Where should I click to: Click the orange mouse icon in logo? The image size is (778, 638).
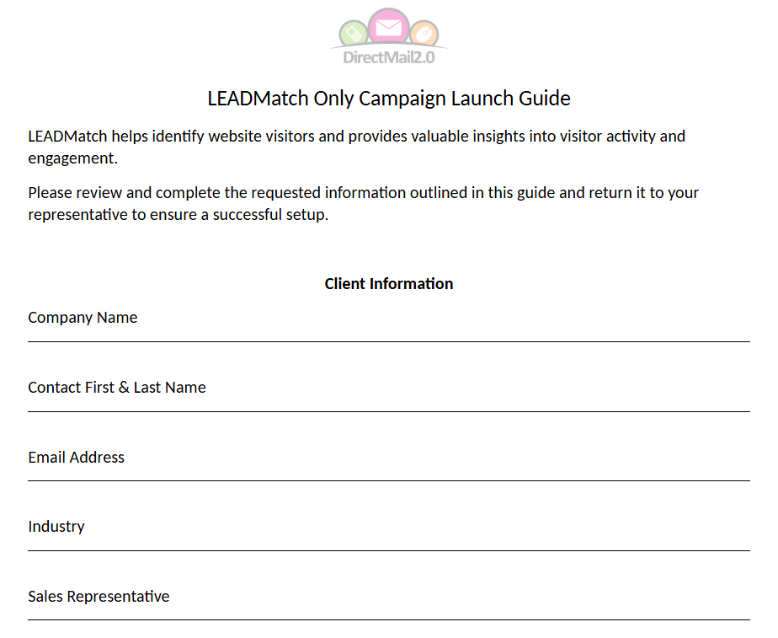coord(424,35)
